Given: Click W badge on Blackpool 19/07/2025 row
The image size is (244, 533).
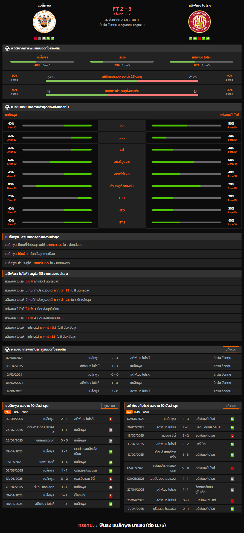Looking at the screenshot, I should tap(111, 452).
